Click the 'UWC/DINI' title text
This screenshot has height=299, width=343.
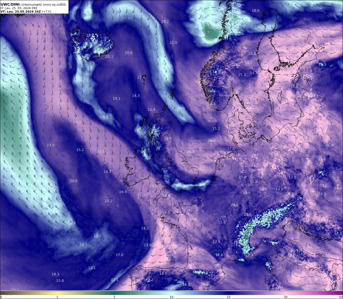click(x=10, y=4)
